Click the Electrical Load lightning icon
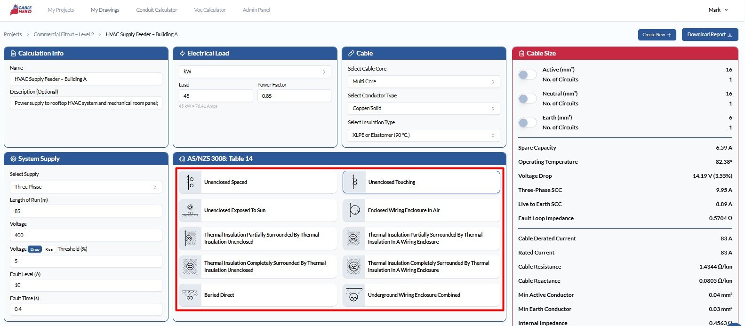The width and height of the screenshot is (745, 326). [x=182, y=54]
